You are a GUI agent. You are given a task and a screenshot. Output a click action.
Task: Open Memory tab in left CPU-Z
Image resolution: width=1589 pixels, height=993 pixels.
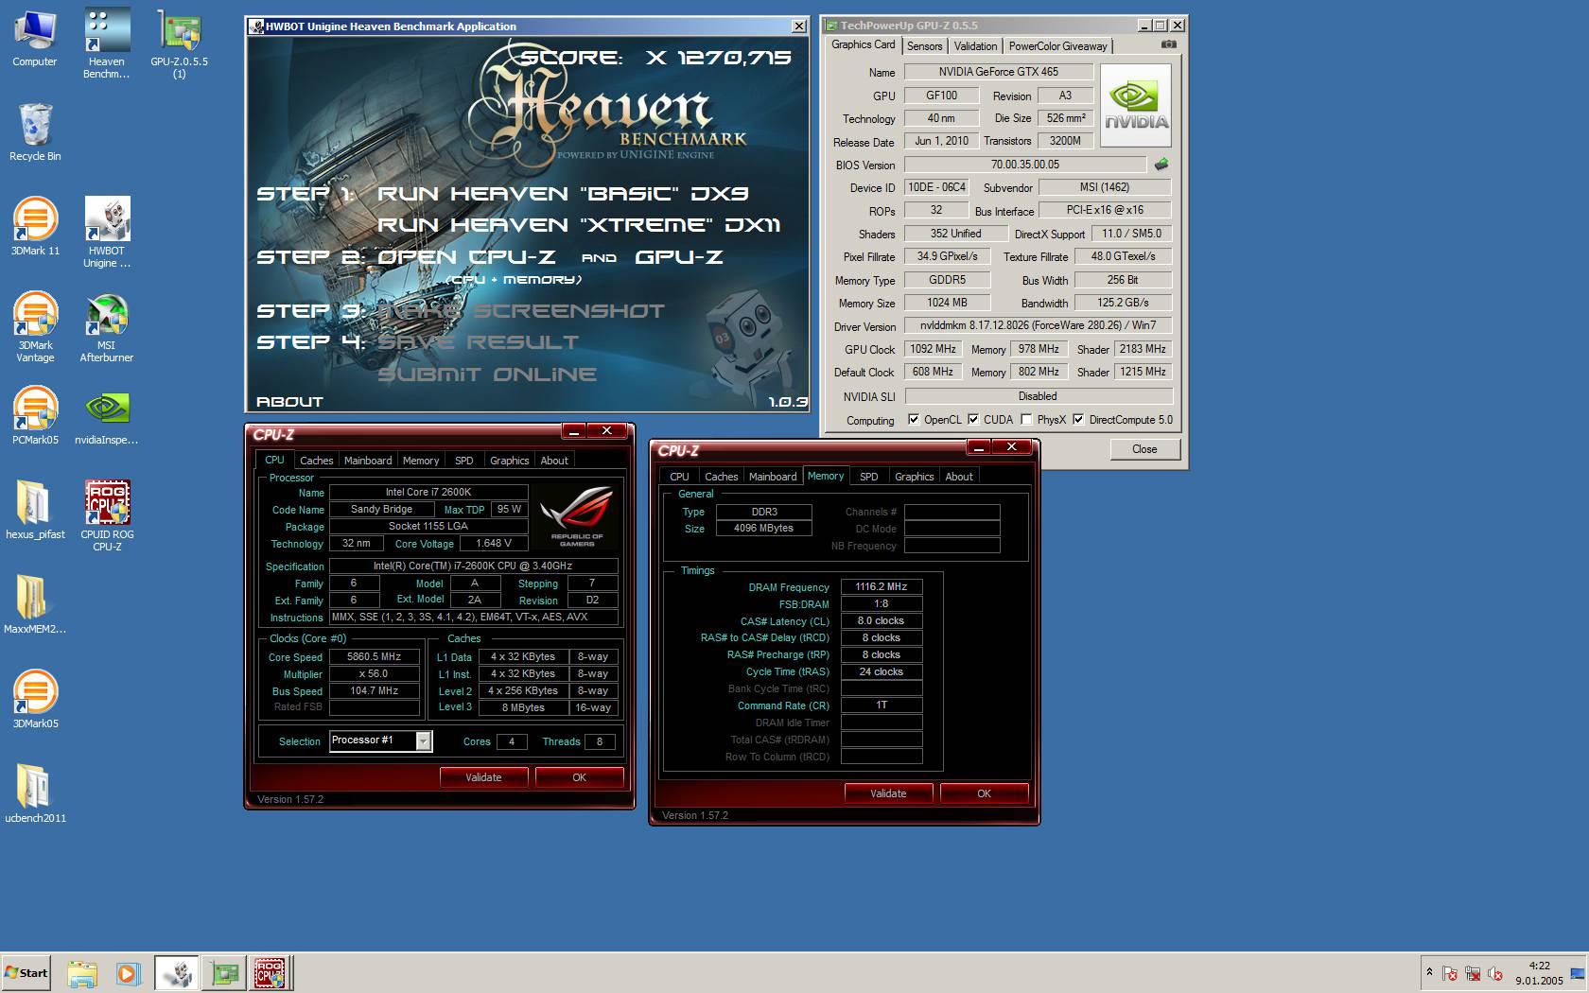tap(421, 461)
